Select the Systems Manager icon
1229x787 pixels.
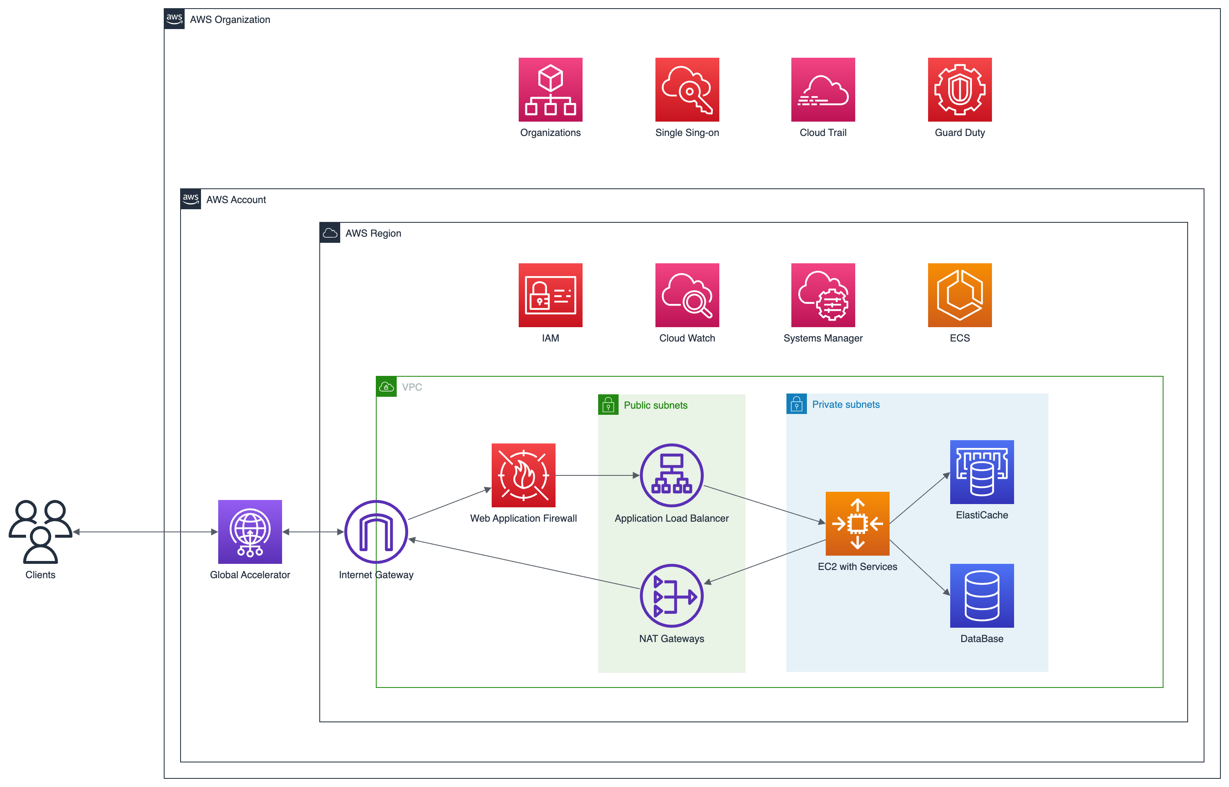pyautogui.click(x=822, y=295)
